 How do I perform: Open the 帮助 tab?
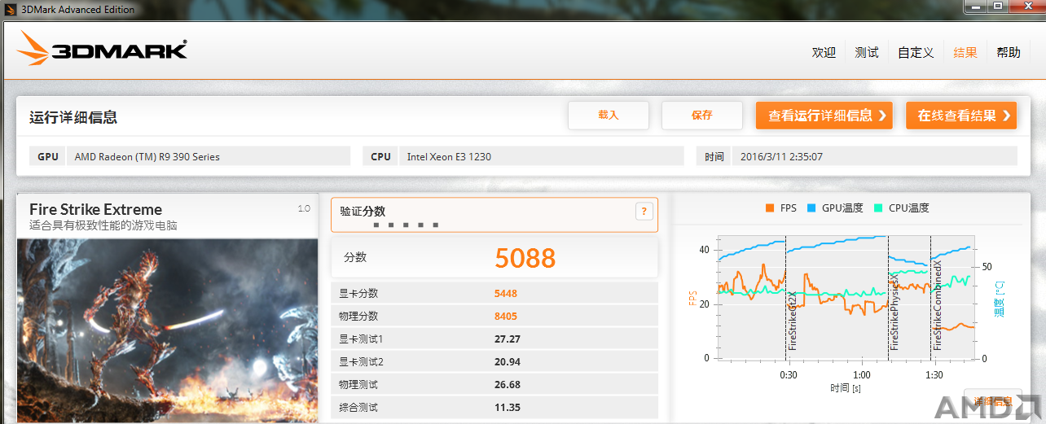point(1009,52)
